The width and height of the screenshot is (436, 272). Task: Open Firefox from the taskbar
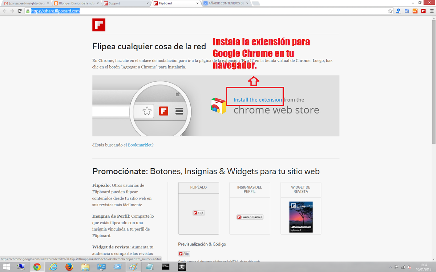(69, 267)
